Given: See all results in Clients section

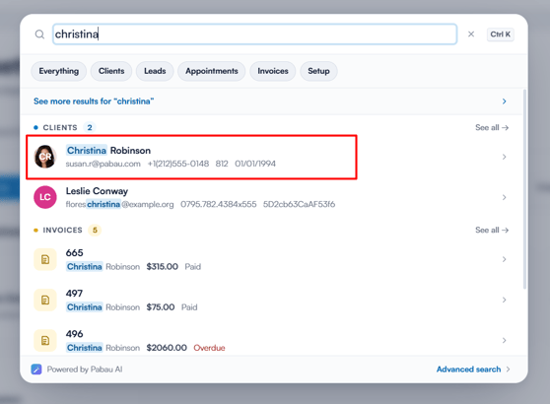Looking at the screenshot, I should point(492,128).
